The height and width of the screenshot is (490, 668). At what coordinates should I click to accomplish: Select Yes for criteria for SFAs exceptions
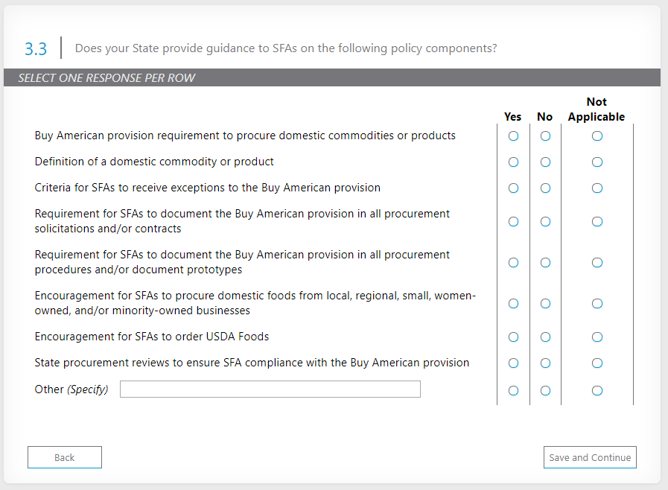(x=513, y=188)
